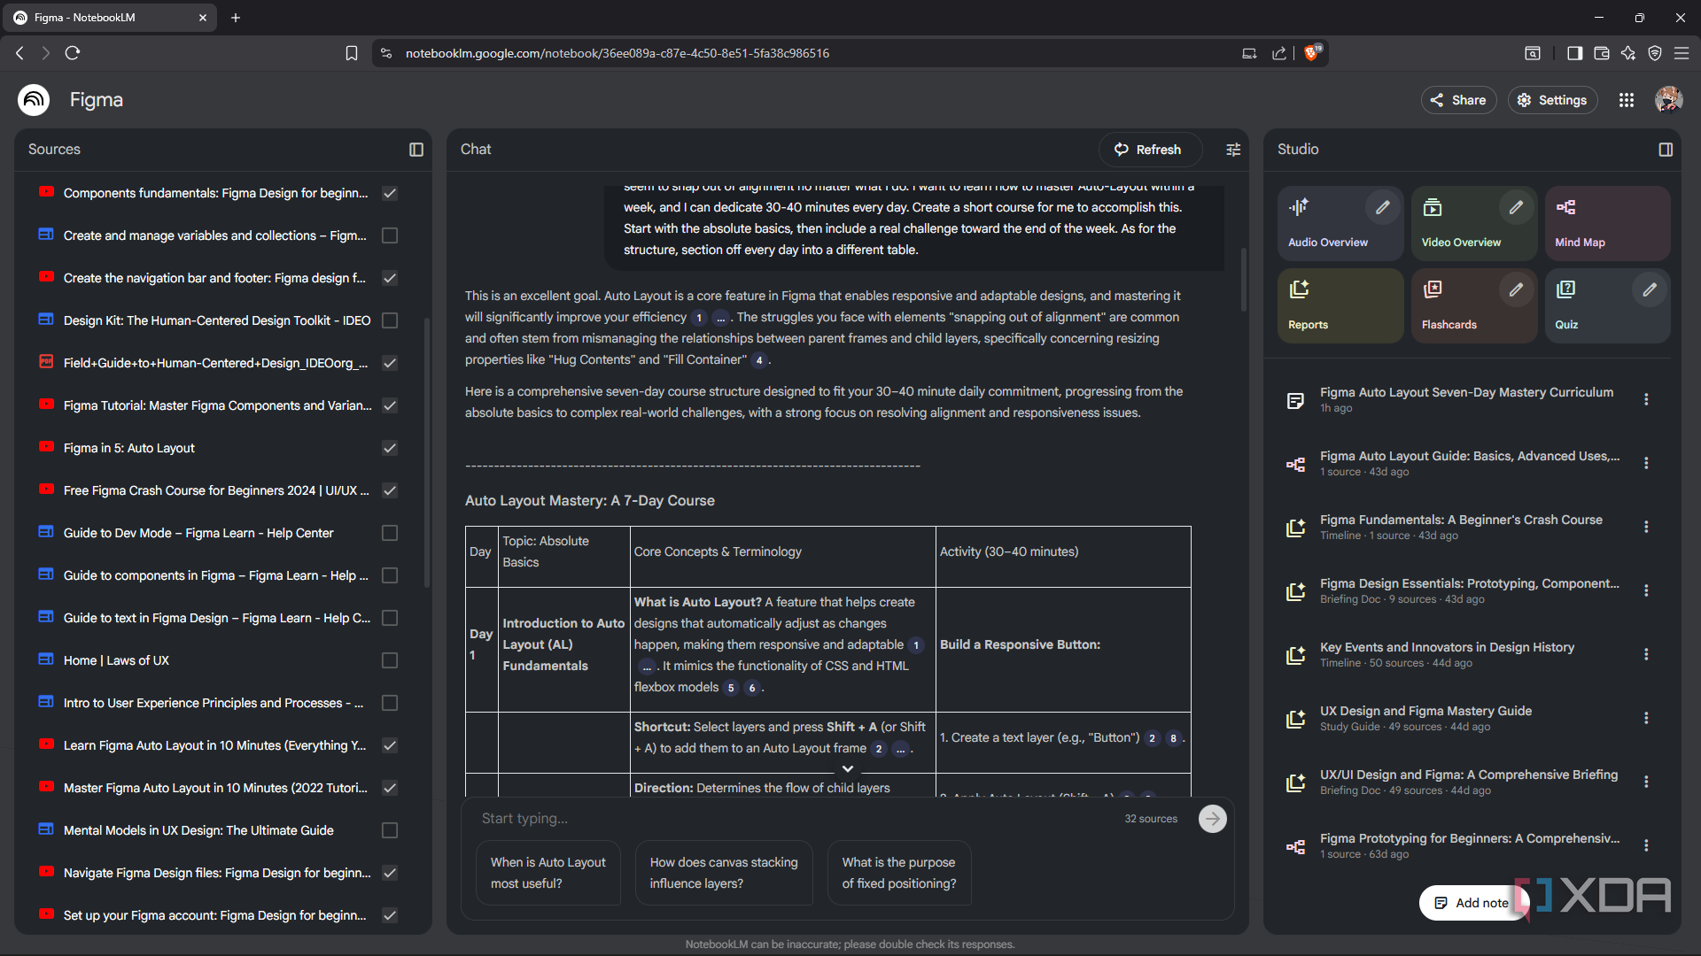Image resolution: width=1701 pixels, height=956 pixels.
Task: Check Home | Laws of UX source
Action: point(390,660)
